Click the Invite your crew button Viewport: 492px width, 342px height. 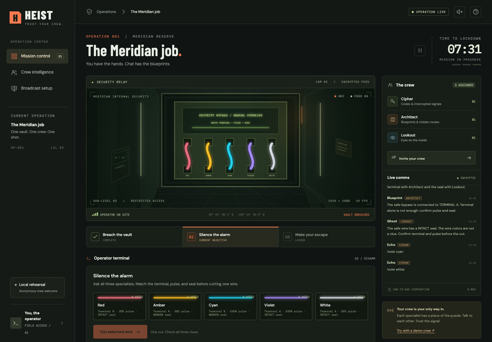pos(432,158)
